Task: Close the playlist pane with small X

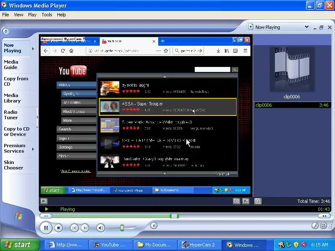Action: [x=330, y=27]
